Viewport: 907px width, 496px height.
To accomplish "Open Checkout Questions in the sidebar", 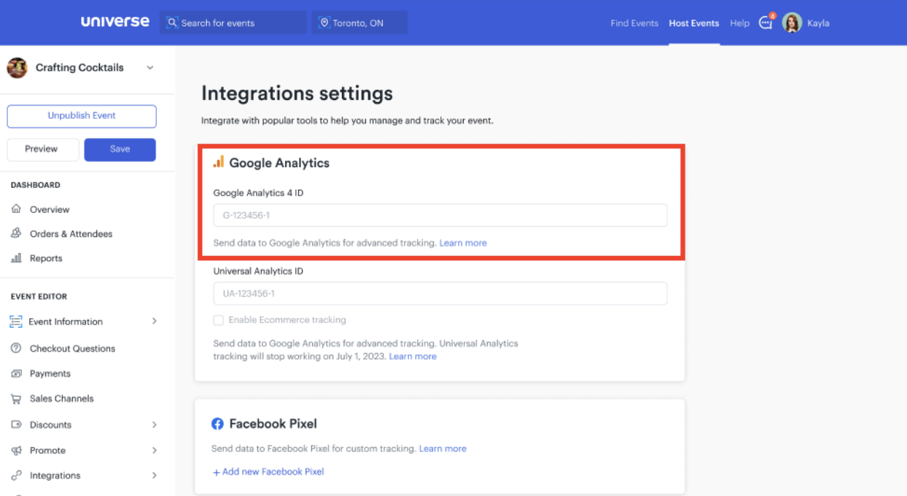I will pyautogui.click(x=72, y=349).
